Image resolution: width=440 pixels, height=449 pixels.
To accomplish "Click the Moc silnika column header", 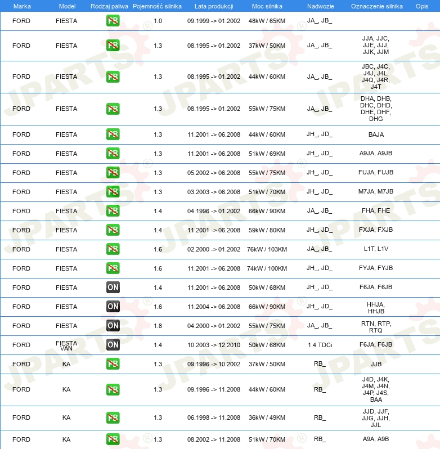I will pos(267,6).
